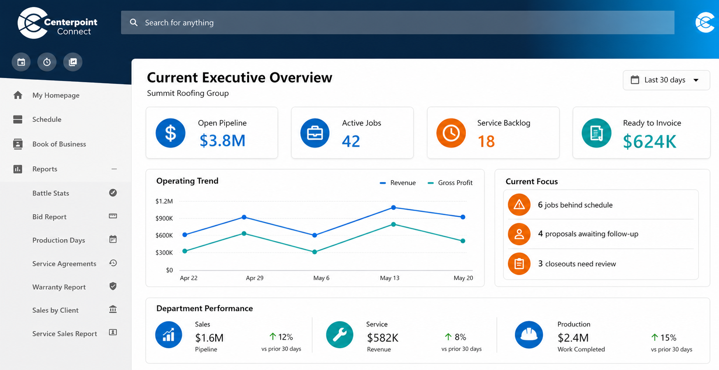Open the Warranty Report link
Image resolution: width=719 pixels, height=370 pixels.
(59, 287)
